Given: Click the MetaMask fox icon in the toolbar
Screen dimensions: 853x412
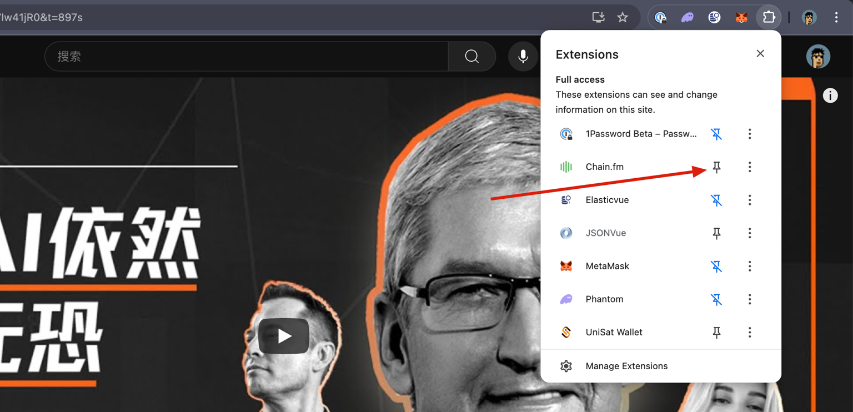Looking at the screenshot, I should 741,18.
